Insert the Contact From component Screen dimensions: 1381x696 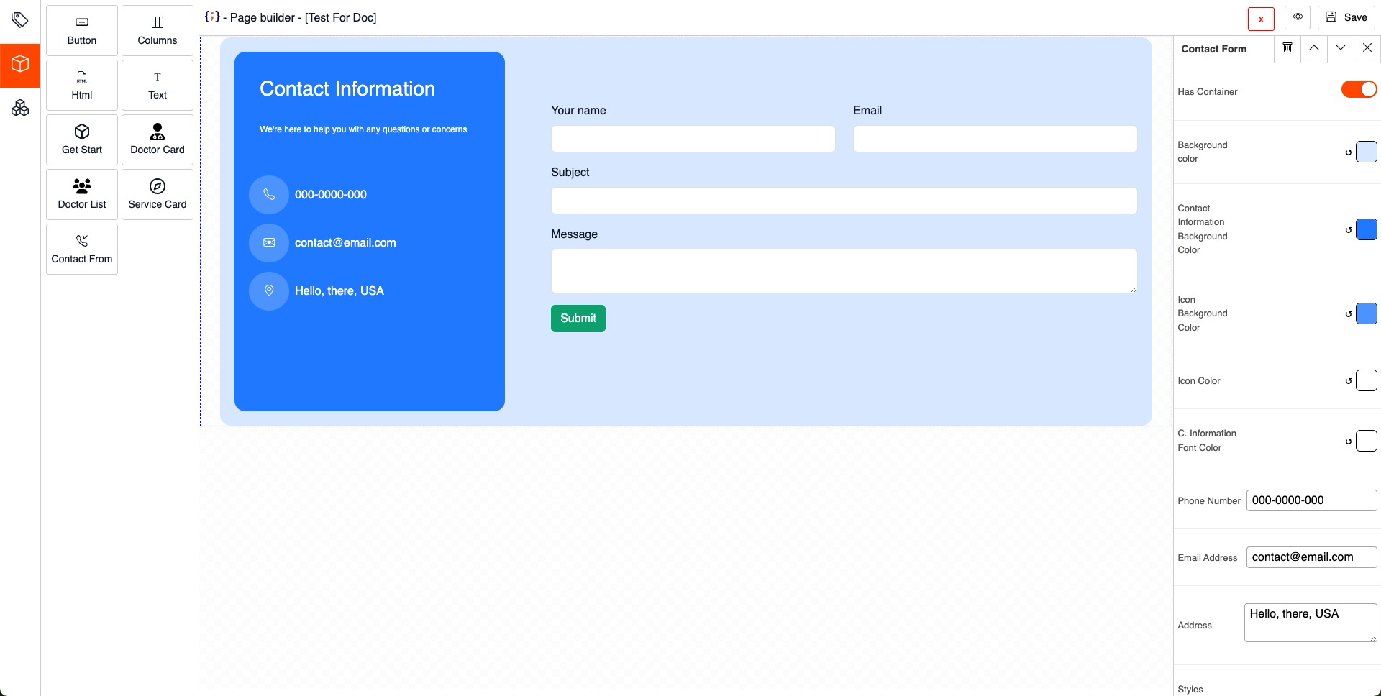tap(82, 249)
